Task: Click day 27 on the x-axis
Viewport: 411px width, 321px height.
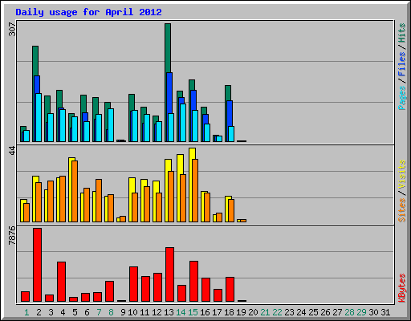Action: (337, 312)
